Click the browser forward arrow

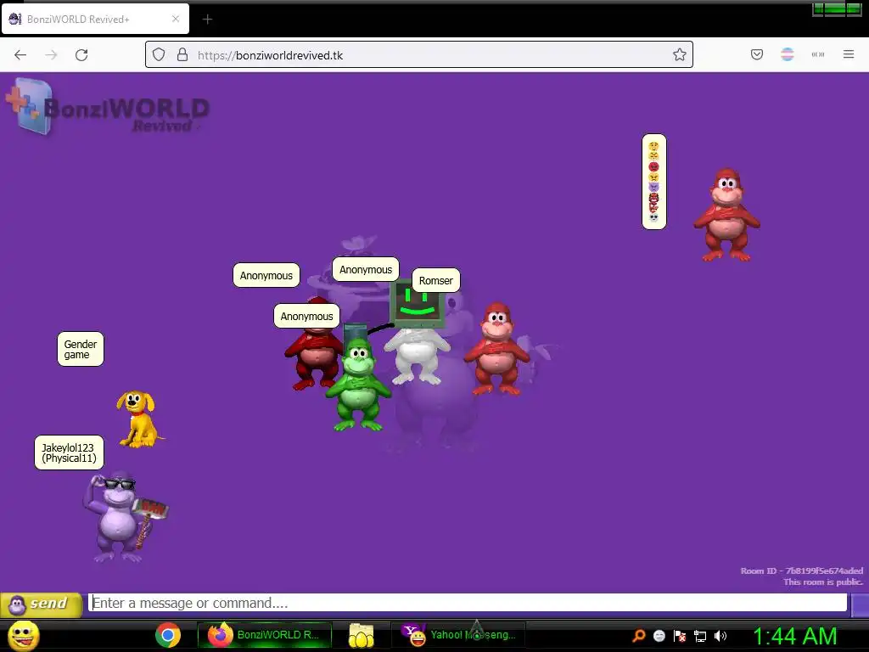pos(51,55)
